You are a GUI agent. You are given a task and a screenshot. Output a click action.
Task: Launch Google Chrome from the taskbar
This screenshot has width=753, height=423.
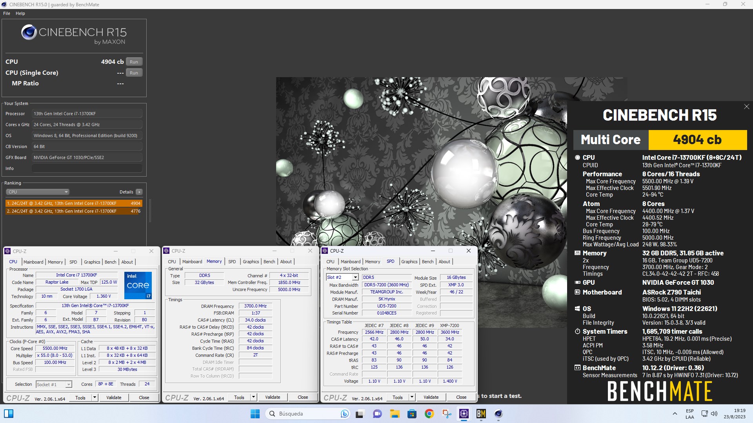click(429, 414)
